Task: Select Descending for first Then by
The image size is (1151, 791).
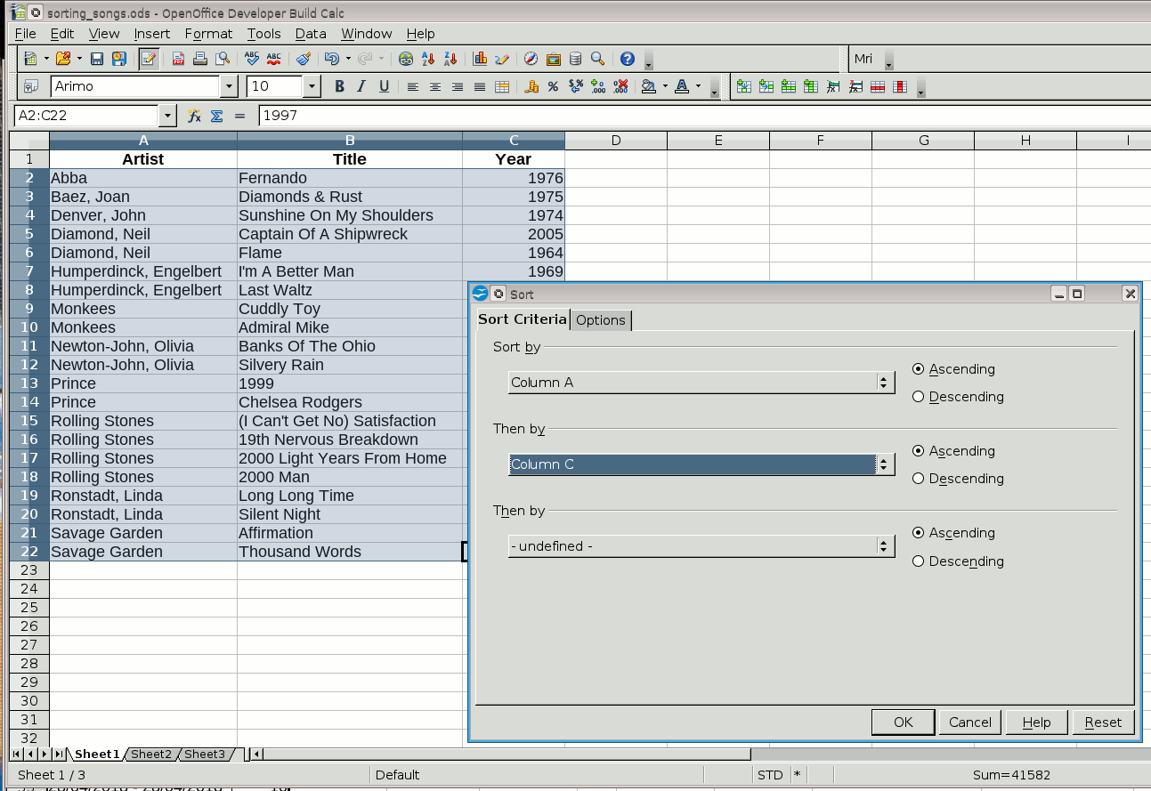Action: tap(919, 479)
